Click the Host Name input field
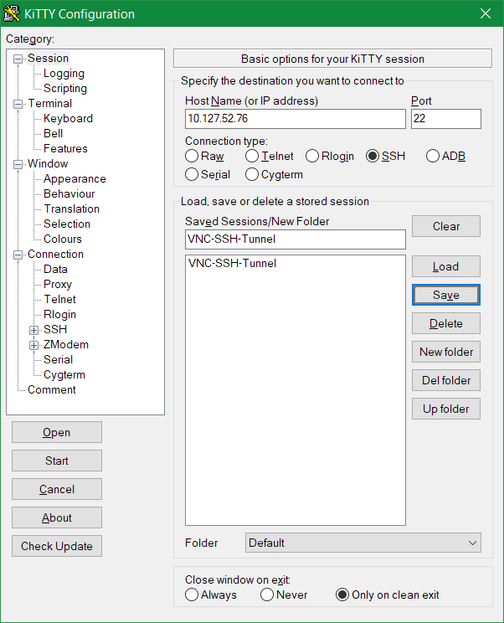 [x=295, y=119]
